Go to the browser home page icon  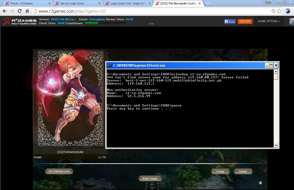coord(27,11)
